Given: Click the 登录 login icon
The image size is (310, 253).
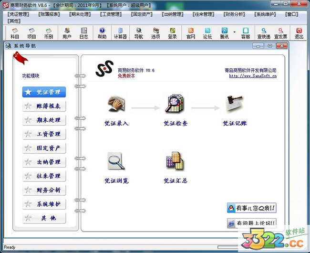Looking at the screenshot, I should click(172, 33).
